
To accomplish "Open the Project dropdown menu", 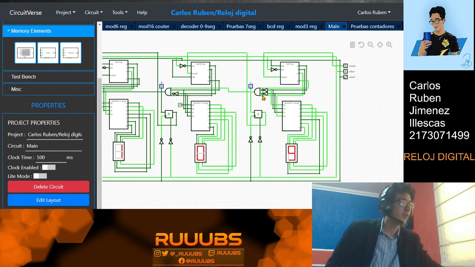I will tap(66, 12).
